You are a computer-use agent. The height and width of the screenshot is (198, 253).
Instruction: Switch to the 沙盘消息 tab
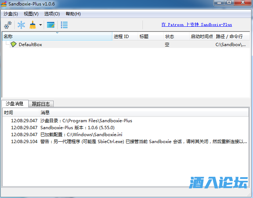coord(15,104)
